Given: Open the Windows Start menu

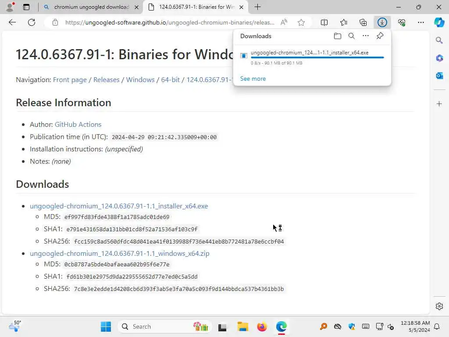Looking at the screenshot, I should 106,326.
